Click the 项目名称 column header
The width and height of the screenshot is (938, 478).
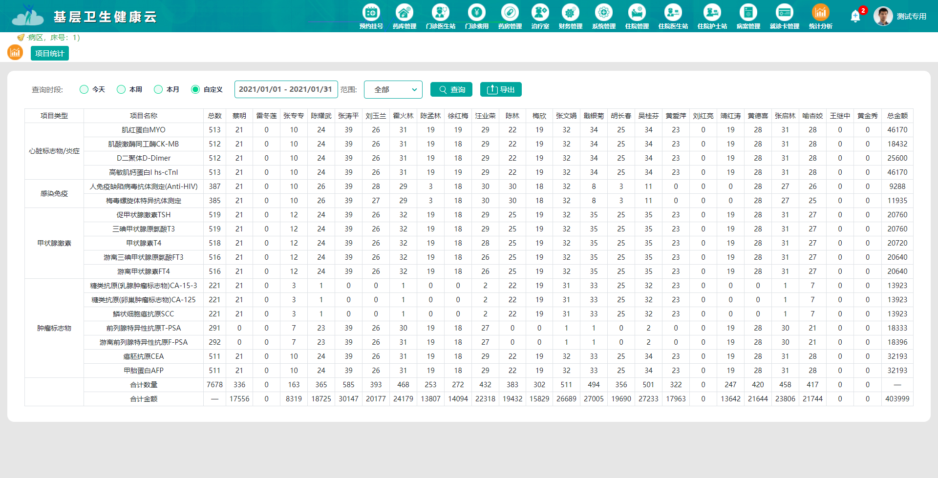point(144,116)
